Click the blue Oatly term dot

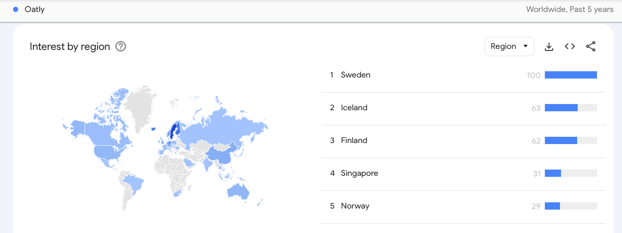[16, 9]
